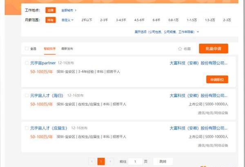Image resolution: width=245 pixels, height=167 pixels.
Task: Click the star icon next to 收藏
Action: click(x=180, y=49)
